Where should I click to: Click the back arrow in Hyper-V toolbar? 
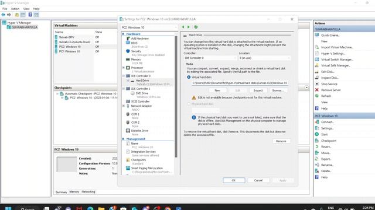click(x=4, y=15)
